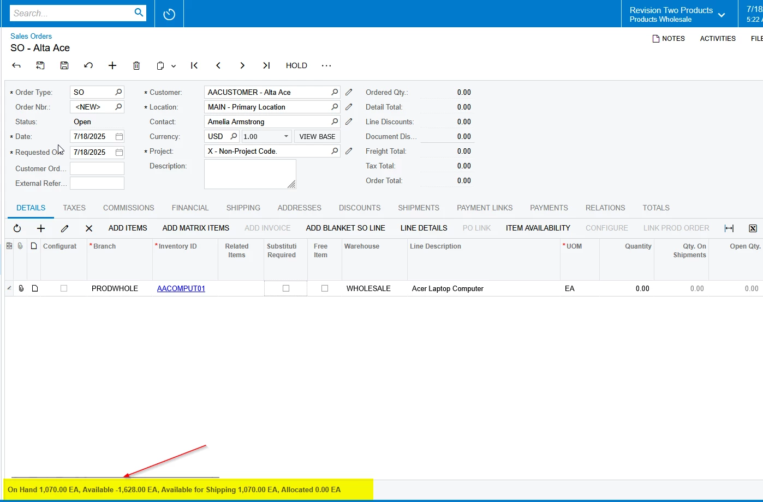Viewport: 763px width, 502px height.
Task: Export the grid to Excel with the export icon
Action: pyautogui.click(x=753, y=228)
